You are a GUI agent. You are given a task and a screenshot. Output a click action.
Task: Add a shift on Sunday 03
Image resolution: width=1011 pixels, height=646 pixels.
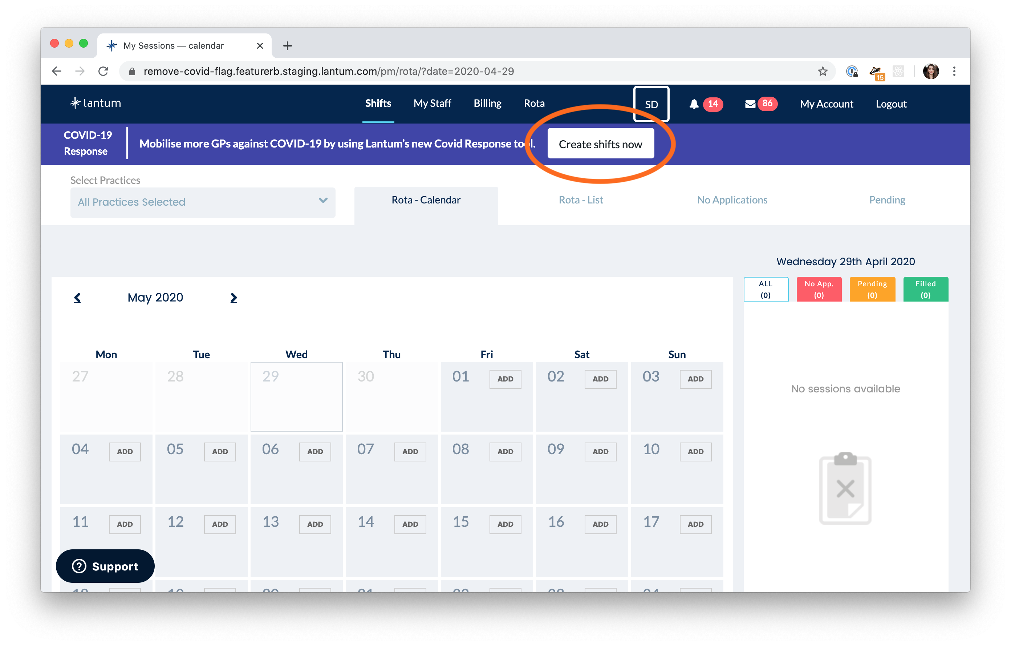pyautogui.click(x=695, y=379)
